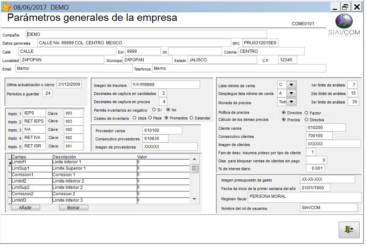The width and height of the screenshot is (366, 246).
Task: Choose Peps inventory costing
Action: pos(150,118)
